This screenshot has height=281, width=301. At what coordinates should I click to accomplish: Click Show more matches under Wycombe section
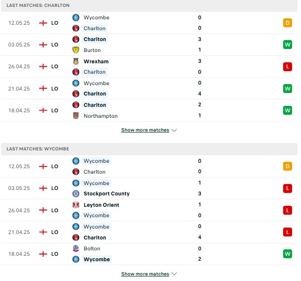pos(145,274)
